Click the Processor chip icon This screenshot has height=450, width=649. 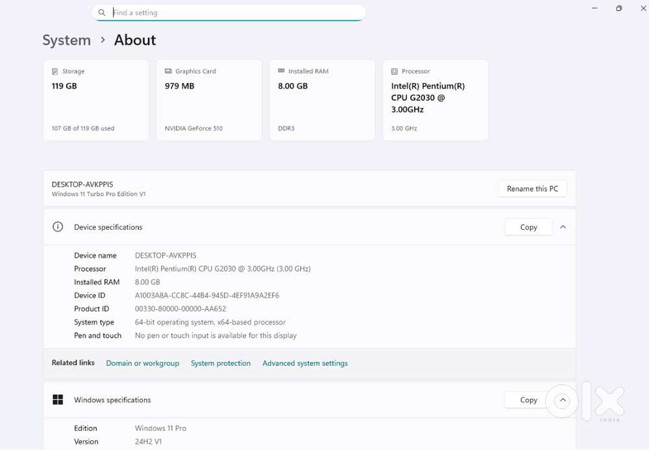coord(395,71)
